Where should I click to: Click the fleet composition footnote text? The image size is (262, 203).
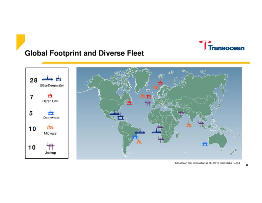click(207, 163)
